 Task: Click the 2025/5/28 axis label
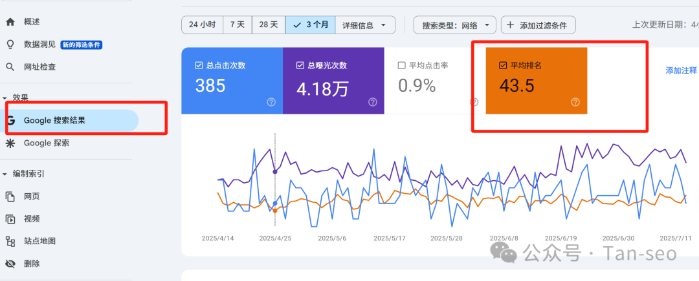point(447,238)
